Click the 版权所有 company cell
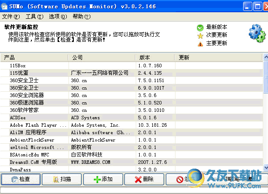This screenshot has width=268, height=194. click(81, 147)
